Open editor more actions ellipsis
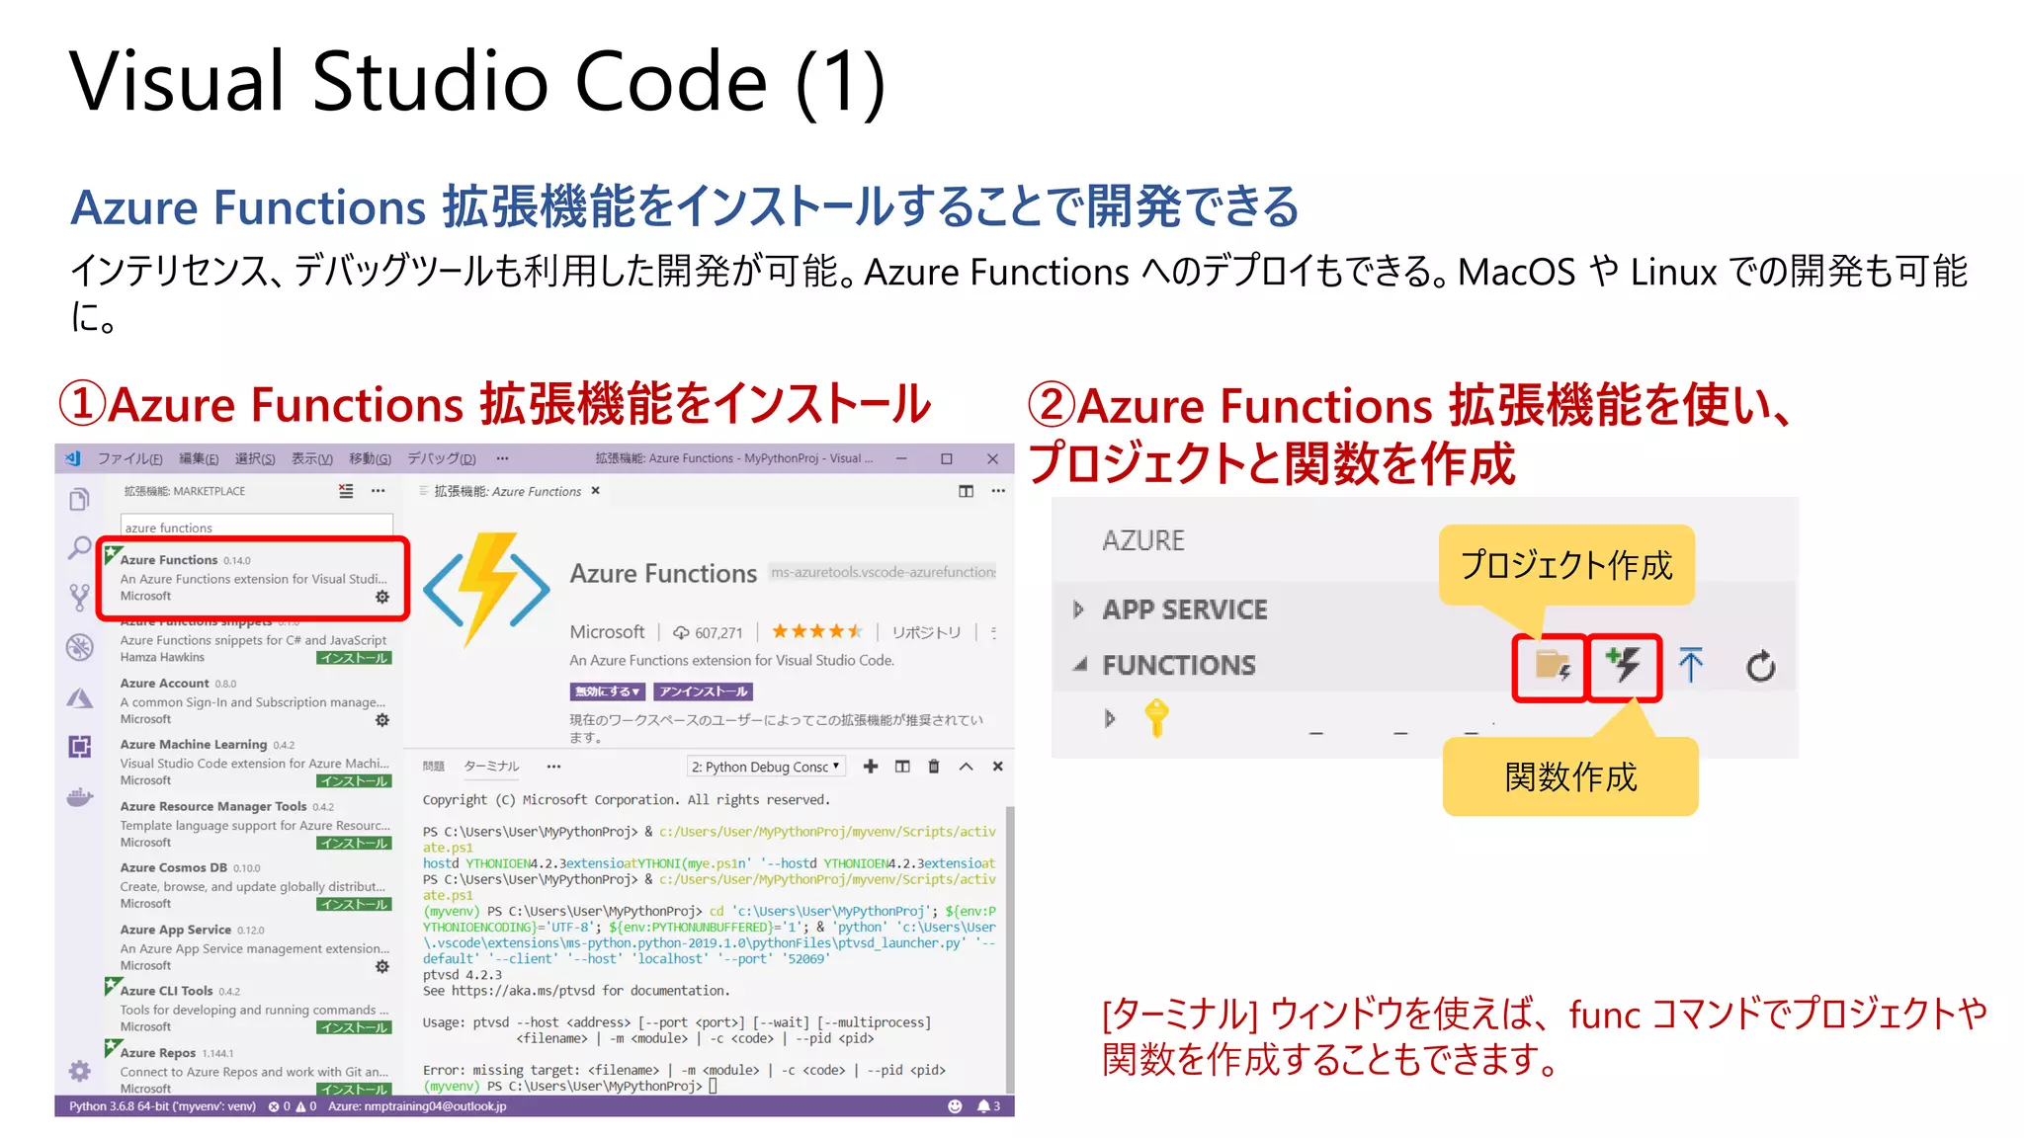 coord(998,491)
